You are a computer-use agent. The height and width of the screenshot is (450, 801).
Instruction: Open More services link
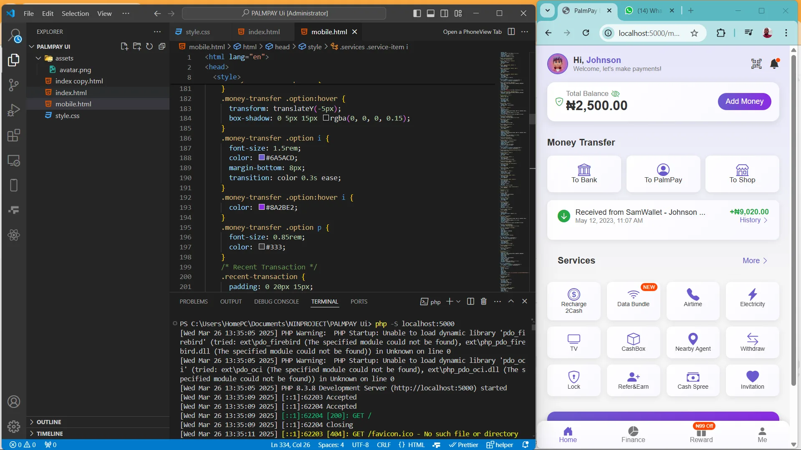tap(755, 261)
